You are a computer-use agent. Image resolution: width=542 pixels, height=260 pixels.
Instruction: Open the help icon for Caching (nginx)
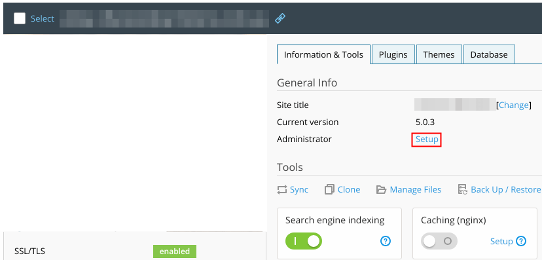[x=521, y=241]
